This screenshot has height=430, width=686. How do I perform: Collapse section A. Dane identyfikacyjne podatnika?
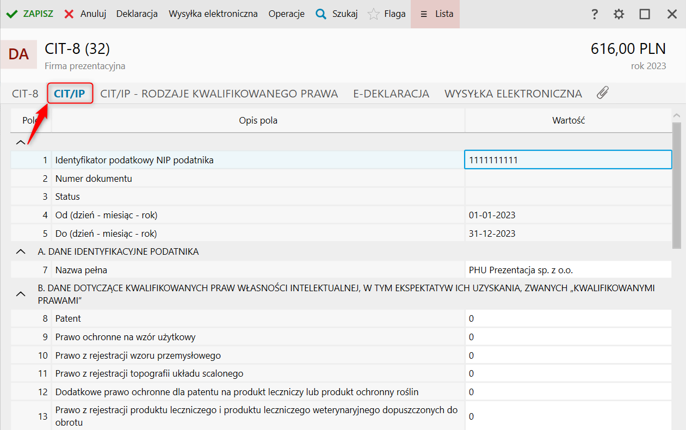point(21,251)
